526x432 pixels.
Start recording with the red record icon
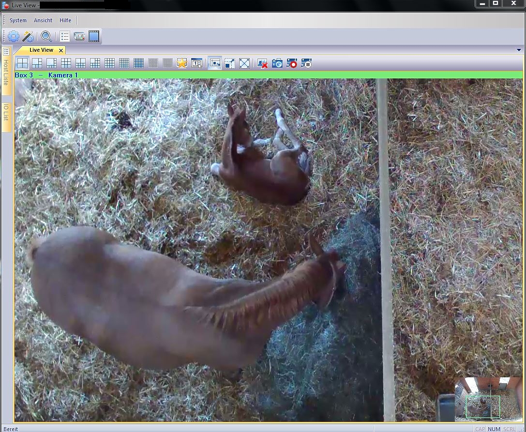point(291,63)
